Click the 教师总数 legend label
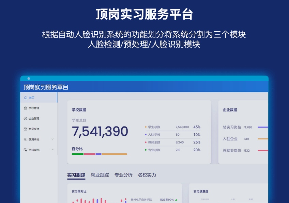The image size is (289, 203). 154,142
